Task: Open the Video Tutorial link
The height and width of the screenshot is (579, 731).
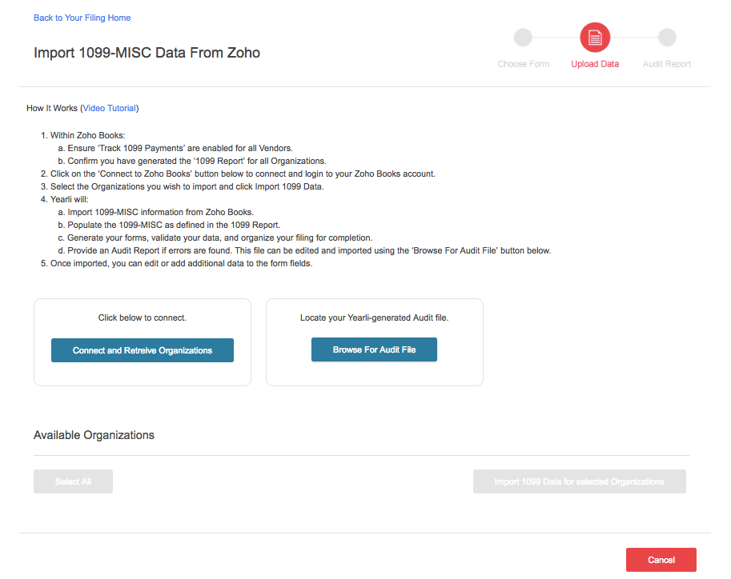Action: click(110, 108)
